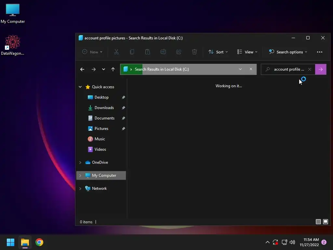Open the See more ellipsis menu
The height and width of the screenshot is (250, 333).
[320, 52]
